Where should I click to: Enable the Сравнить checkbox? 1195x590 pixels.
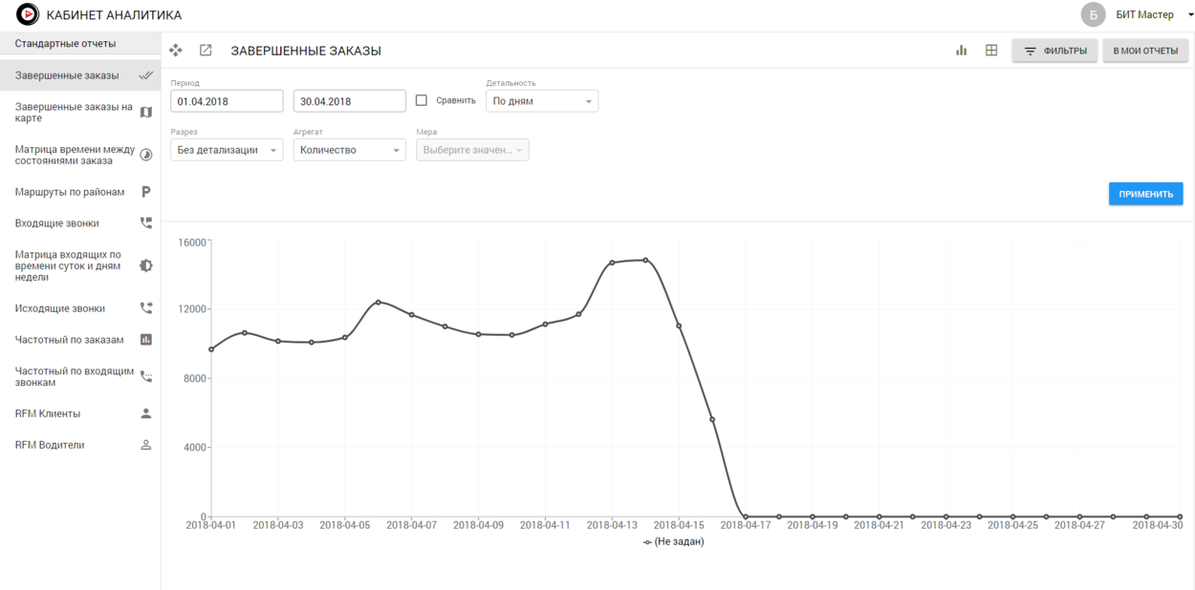click(x=422, y=100)
